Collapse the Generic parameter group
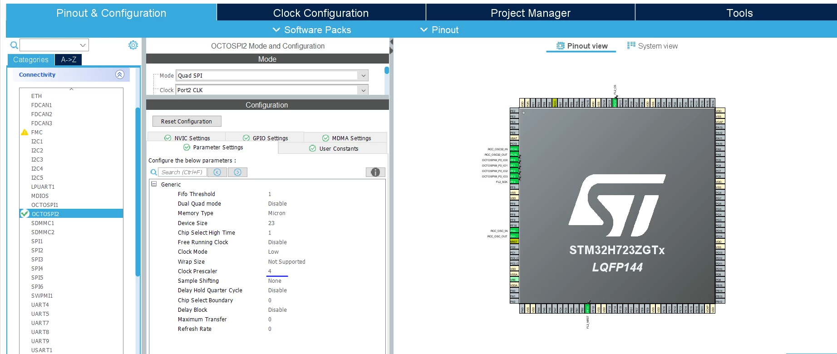837x354 pixels. coord(154,184)
